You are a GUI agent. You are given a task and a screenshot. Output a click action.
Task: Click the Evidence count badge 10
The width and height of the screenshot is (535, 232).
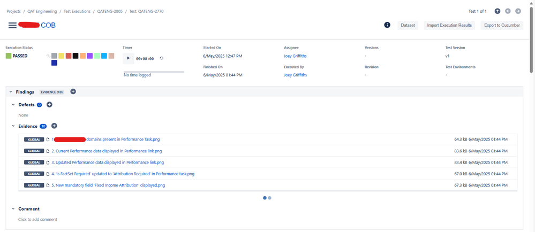point(43,126)
